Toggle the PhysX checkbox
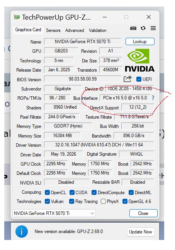175x250 pixels. coord(103,201)
